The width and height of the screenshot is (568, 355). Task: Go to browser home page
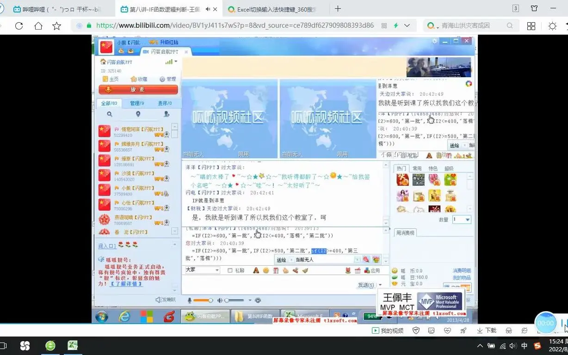(38, 26)
